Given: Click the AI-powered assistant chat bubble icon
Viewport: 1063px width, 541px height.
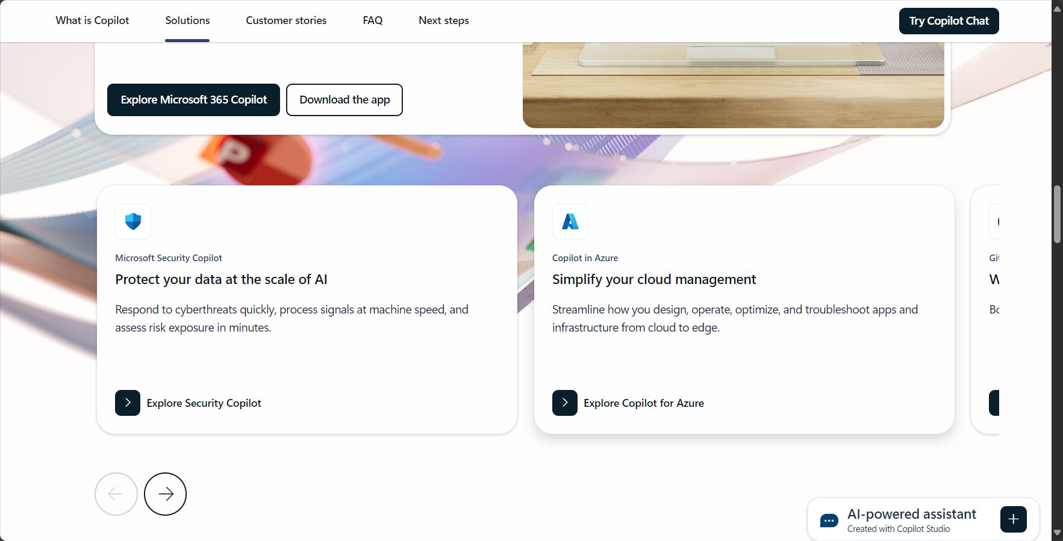Looking at the screenshot, I should (x=829, y=521).
